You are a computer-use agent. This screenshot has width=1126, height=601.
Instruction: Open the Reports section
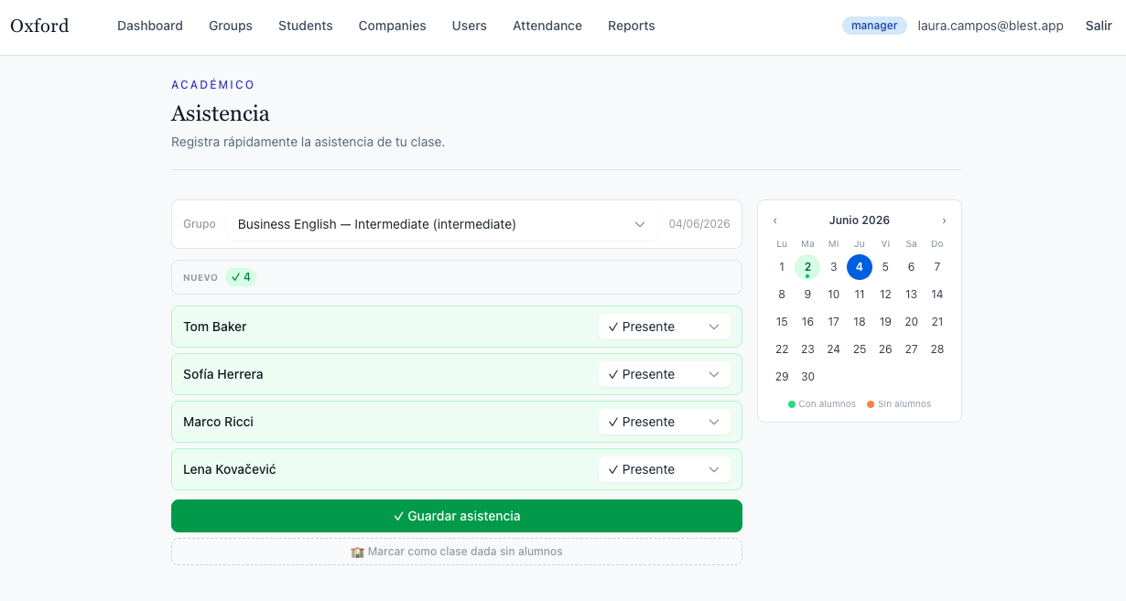coord(632,26)
